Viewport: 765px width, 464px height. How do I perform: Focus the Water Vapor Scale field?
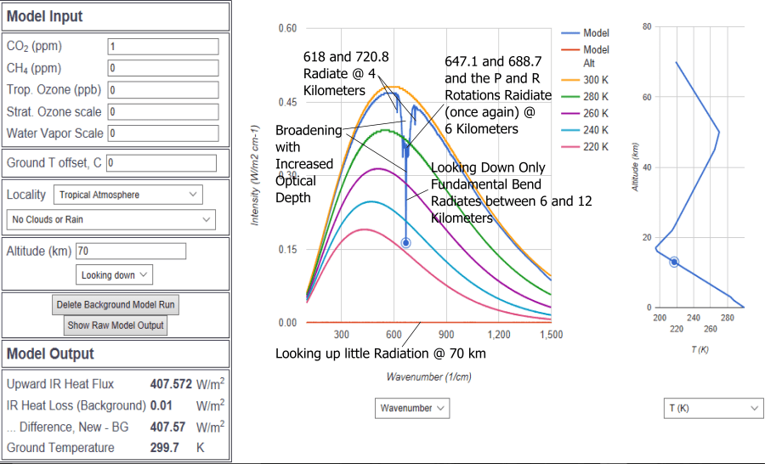[x=163, y=133]
